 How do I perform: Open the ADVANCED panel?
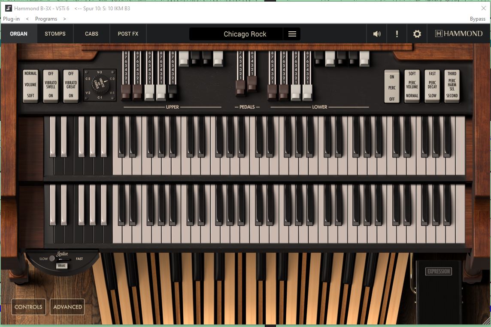[67, 307]
